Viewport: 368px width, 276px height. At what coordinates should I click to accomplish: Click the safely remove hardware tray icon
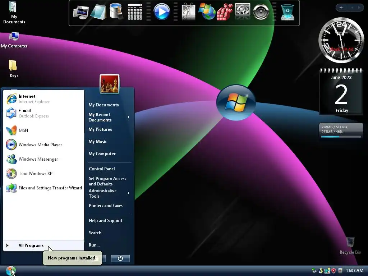[314, 271]
